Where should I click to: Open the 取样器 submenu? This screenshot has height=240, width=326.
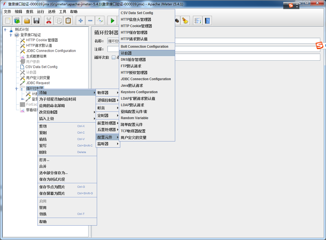[x=108, y=93]
